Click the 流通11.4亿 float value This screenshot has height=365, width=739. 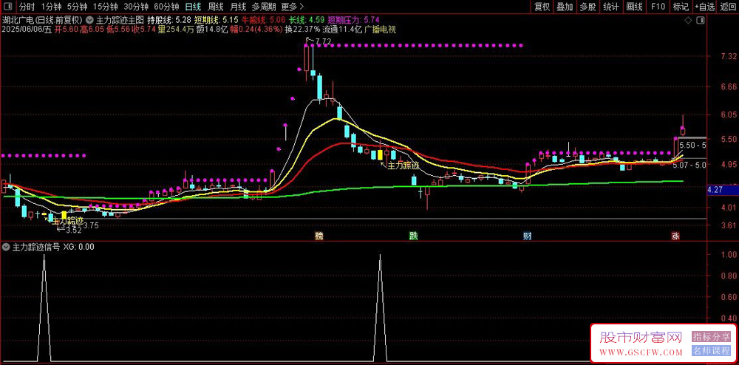click(342, 30)
